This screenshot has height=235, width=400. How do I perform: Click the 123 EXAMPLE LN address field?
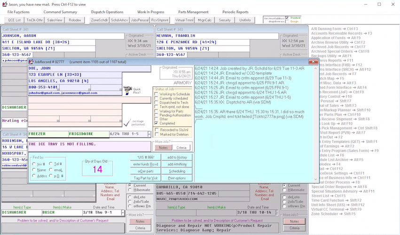tap(75, 75)
